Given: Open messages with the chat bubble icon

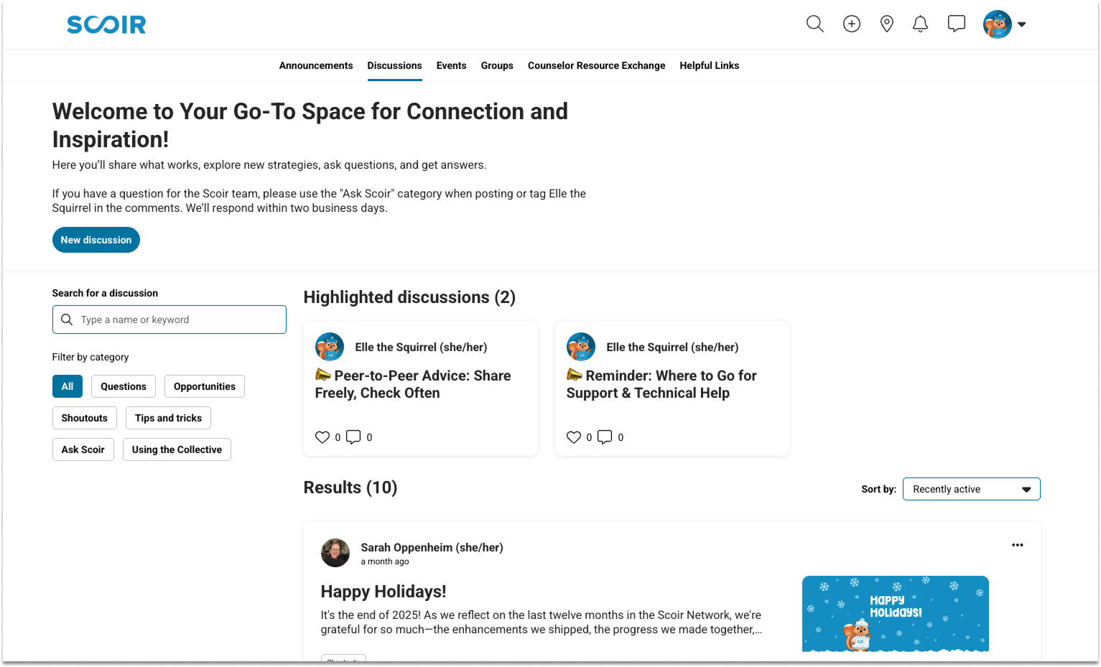Looking at the screenshot, I should [956, 24].
